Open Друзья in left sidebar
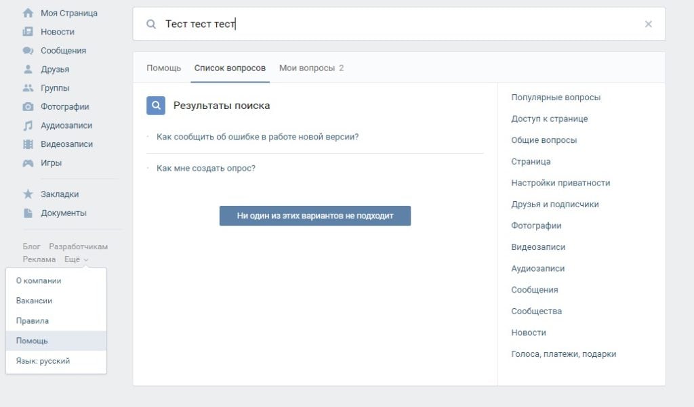Image resolution: width=694 pixels, height=407 pixels. coord(55,70)
